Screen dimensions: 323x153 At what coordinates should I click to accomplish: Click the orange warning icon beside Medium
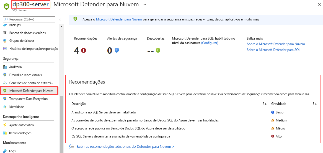(273, 120)
